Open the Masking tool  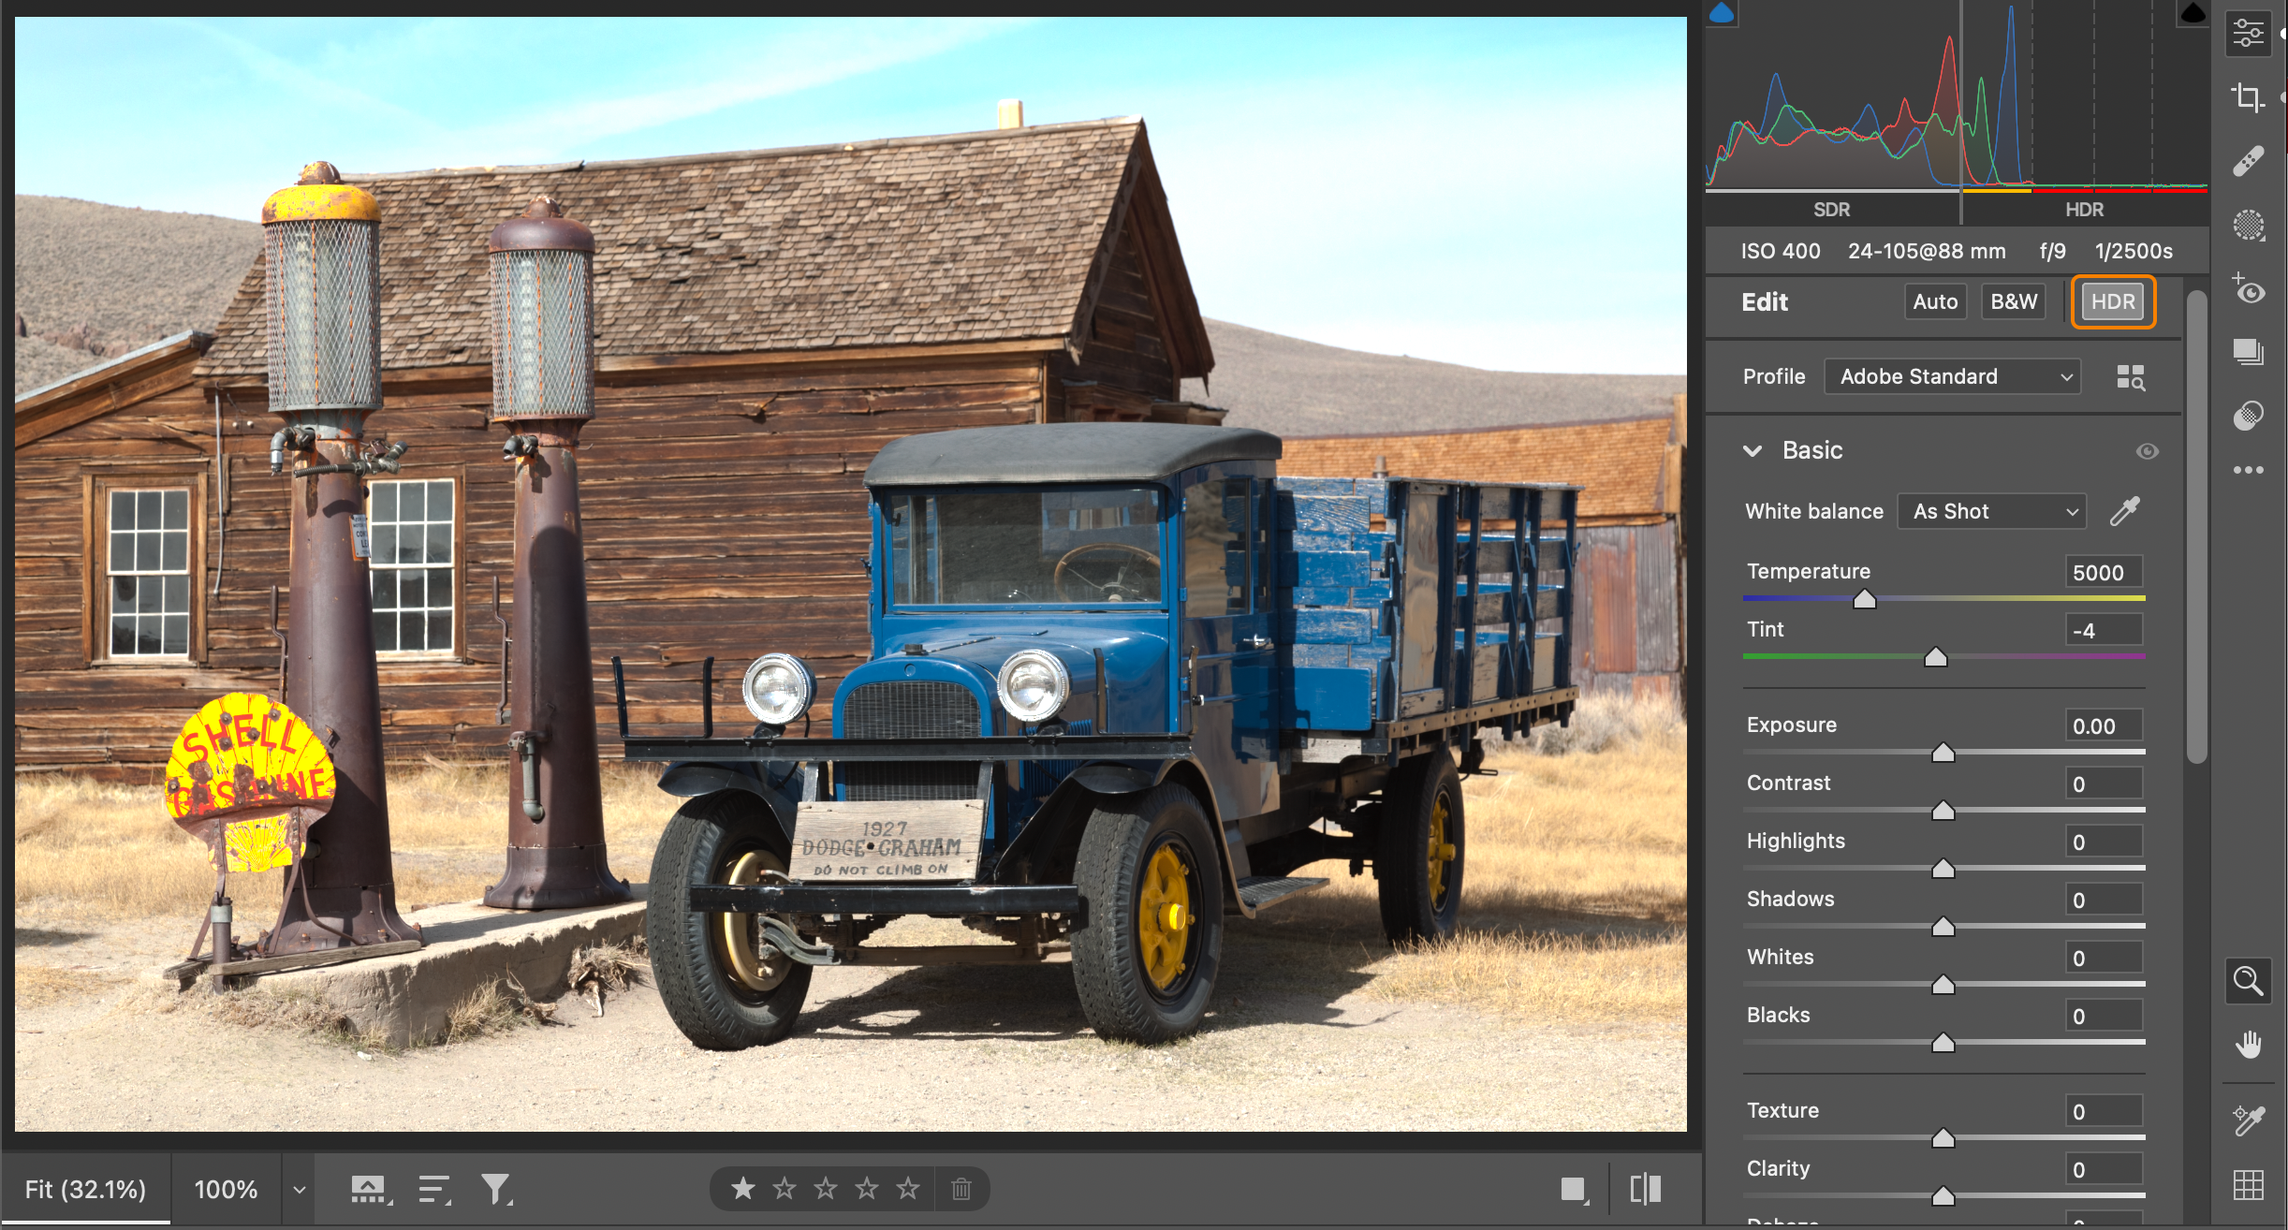pos(2248,225)
